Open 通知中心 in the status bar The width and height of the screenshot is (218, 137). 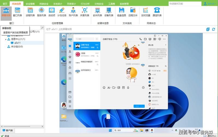(211, 135)
